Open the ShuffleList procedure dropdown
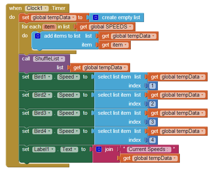This screenshot has width=214, height=173. point(49,59)
